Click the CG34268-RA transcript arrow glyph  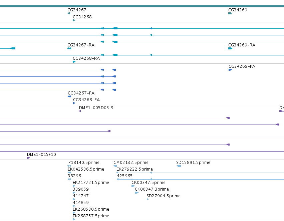click(x=74, y=62)
